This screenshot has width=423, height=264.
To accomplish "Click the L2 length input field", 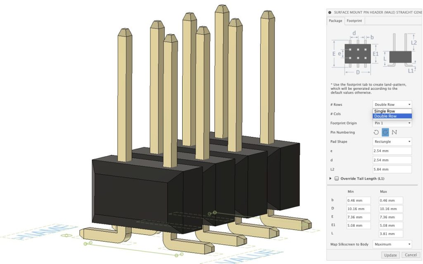I will pyautogui.click(x=392, y=169).
